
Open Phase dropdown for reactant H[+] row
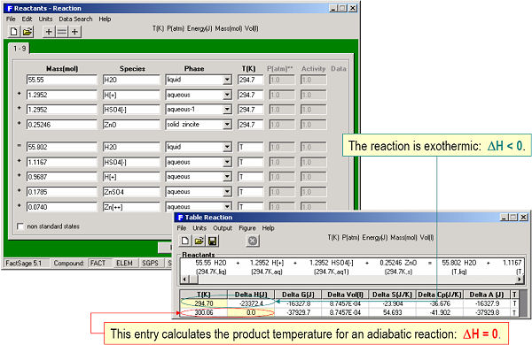pos(227,95)
